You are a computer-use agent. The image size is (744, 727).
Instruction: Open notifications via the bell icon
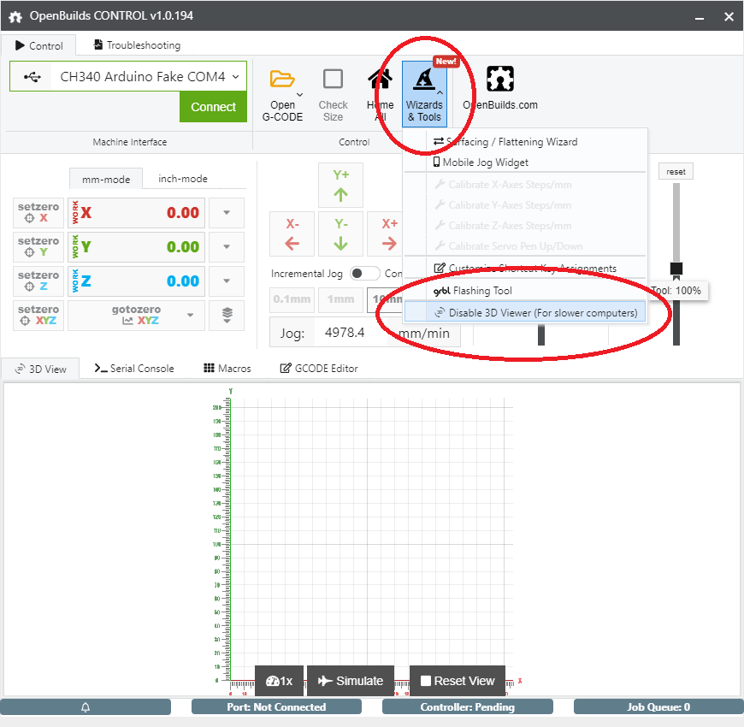click(x=86, y=706)
